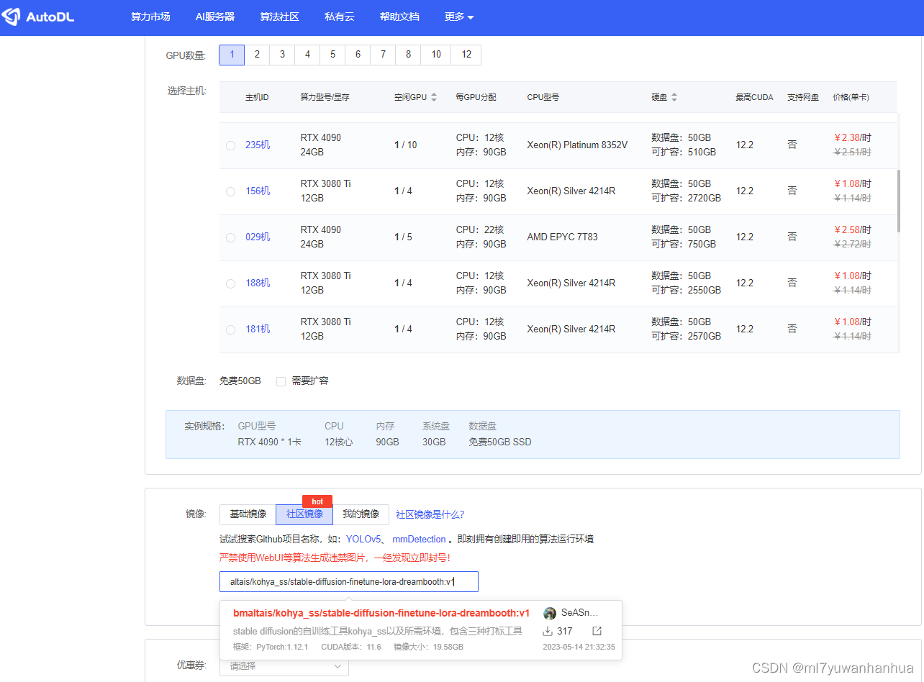Open host link 188机

click(x=258, y=283)
